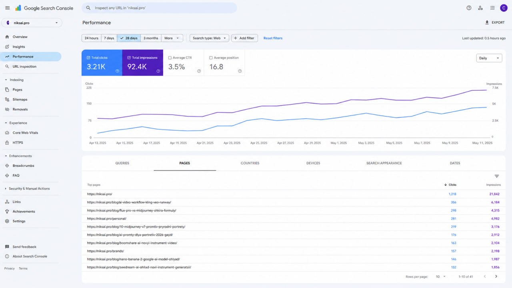
Task: Open the Rows per page dropdown
Action: 440,276
